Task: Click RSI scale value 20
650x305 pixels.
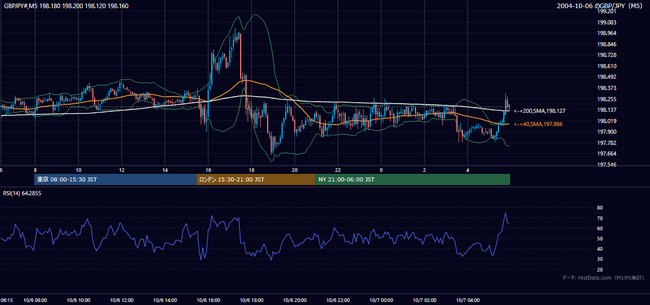Action: pyautogui.click(x=600, y=269)
